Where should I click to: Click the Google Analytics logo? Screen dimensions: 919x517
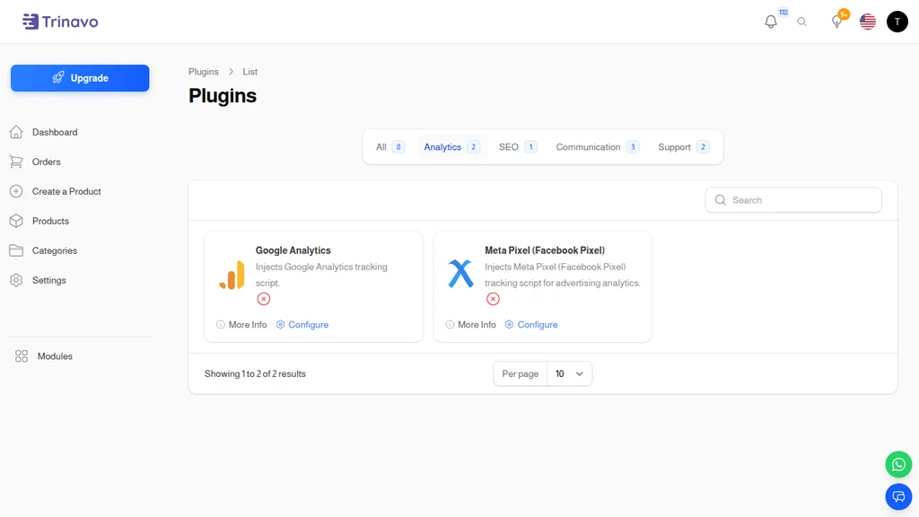click(232, 275)
